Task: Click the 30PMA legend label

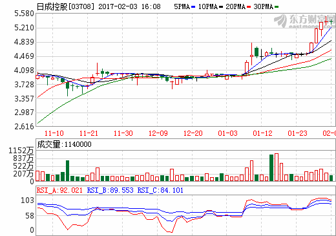Action: [x=263, y=6]
